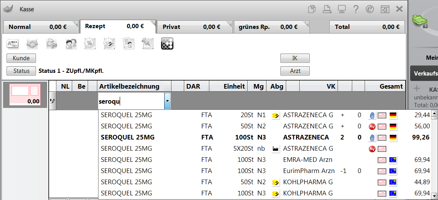Click the N1 package size cell
The height and width of the screenshot is (200, 438).
coord(261,115)
